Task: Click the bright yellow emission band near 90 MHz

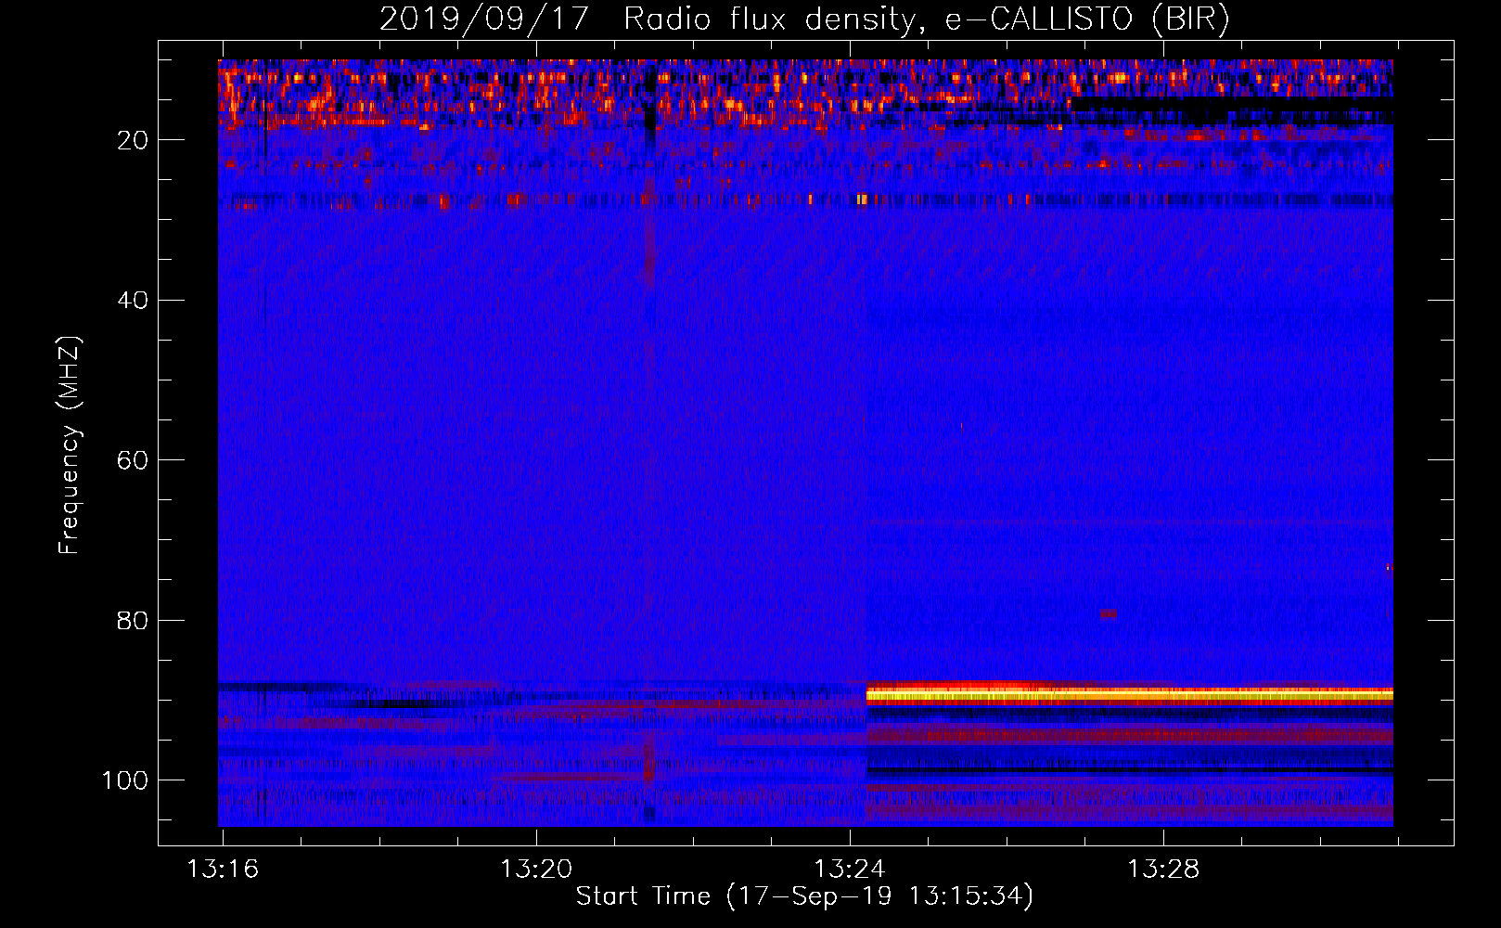Action: 1129,694
